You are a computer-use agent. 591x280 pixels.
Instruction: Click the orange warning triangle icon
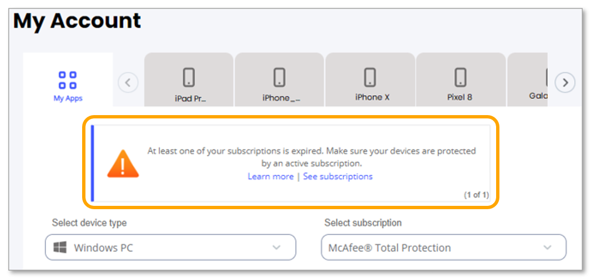[x=123, y=164]
